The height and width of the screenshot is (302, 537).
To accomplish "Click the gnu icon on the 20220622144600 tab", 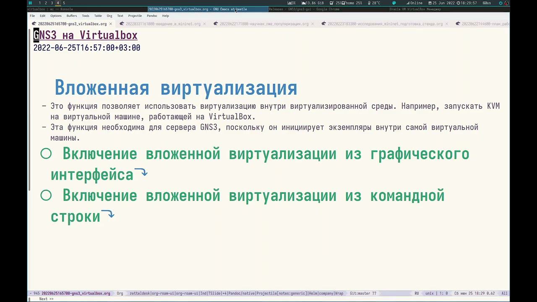I will [x=458, y=23].
